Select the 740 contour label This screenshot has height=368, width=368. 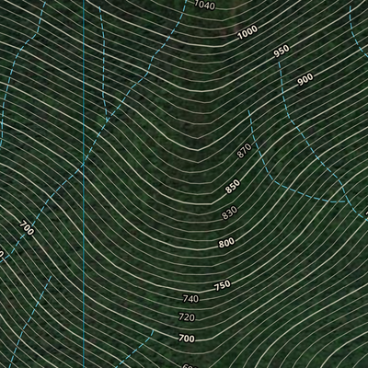(x=190, y=298)
